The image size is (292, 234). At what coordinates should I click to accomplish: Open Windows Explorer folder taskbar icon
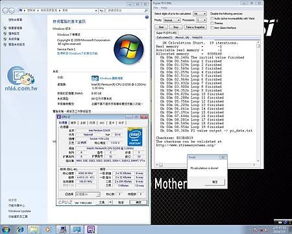pos(34,229)
